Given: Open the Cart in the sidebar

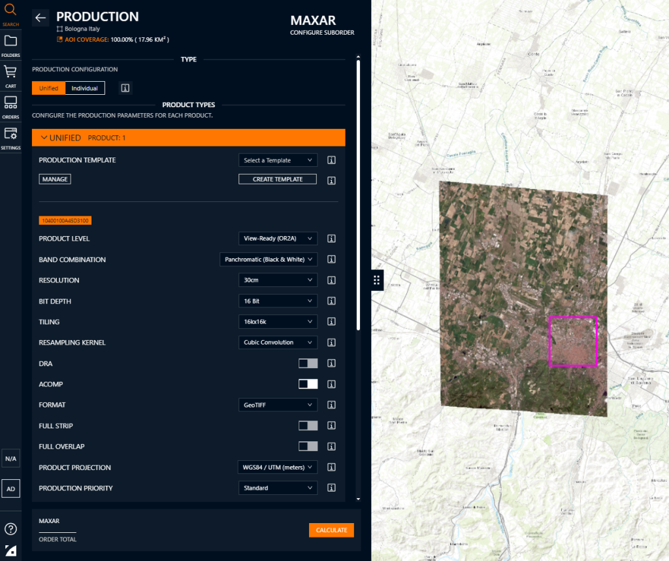Looking at the screenshot, I should coord(10,76).
